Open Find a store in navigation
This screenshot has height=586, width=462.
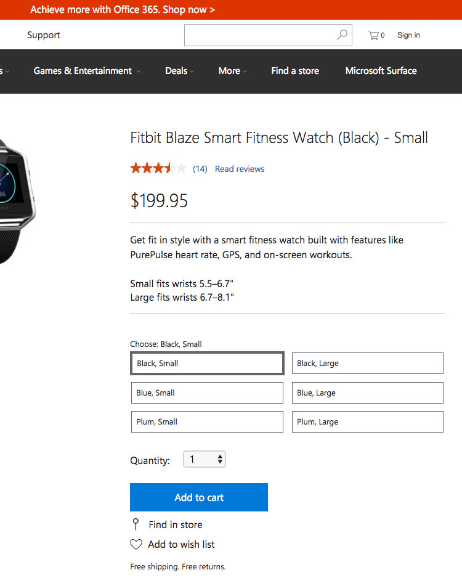coord(295,71)
